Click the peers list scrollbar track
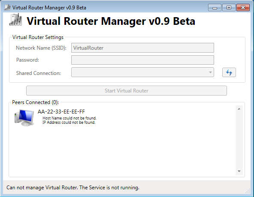 coord(239,140)
